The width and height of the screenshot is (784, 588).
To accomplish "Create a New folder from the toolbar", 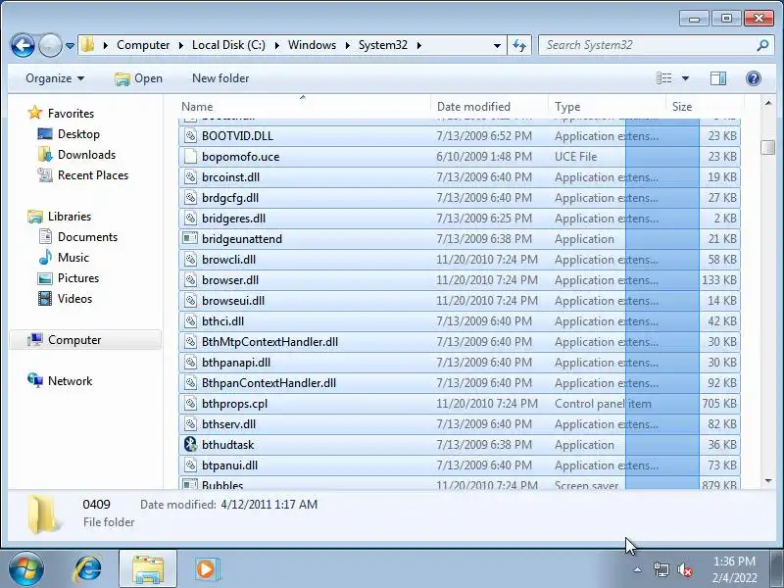I will pos(220,78).
